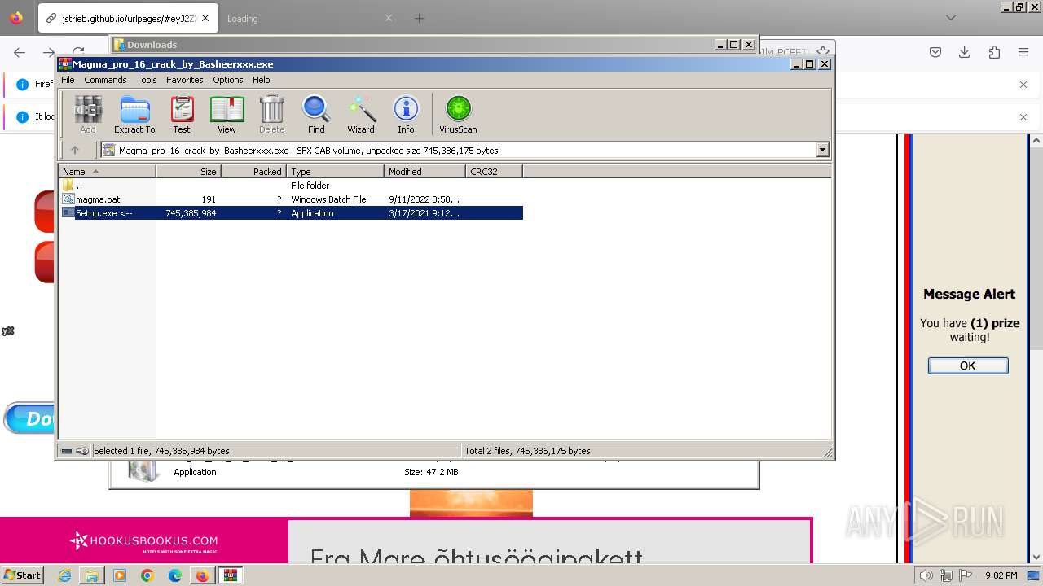Image resolution: width=1043 pixels, height=586 pixels.
Task: Sort files by Type column
Action: pyautogui.click(x=335, y=171)
